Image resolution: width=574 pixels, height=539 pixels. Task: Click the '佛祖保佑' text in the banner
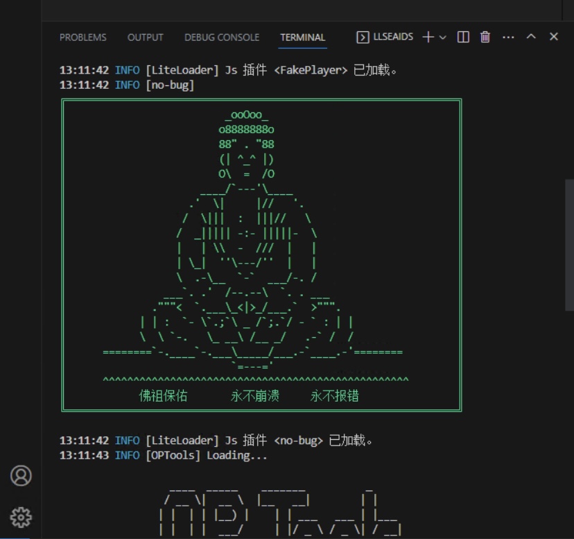tap(164, 395)
